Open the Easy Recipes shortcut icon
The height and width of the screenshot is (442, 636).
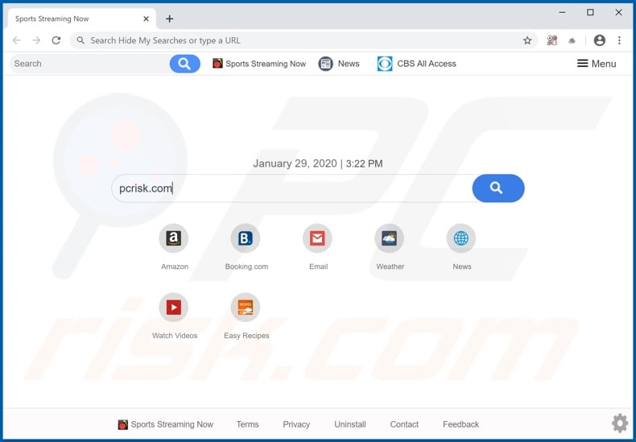click(x=246, y=307)
